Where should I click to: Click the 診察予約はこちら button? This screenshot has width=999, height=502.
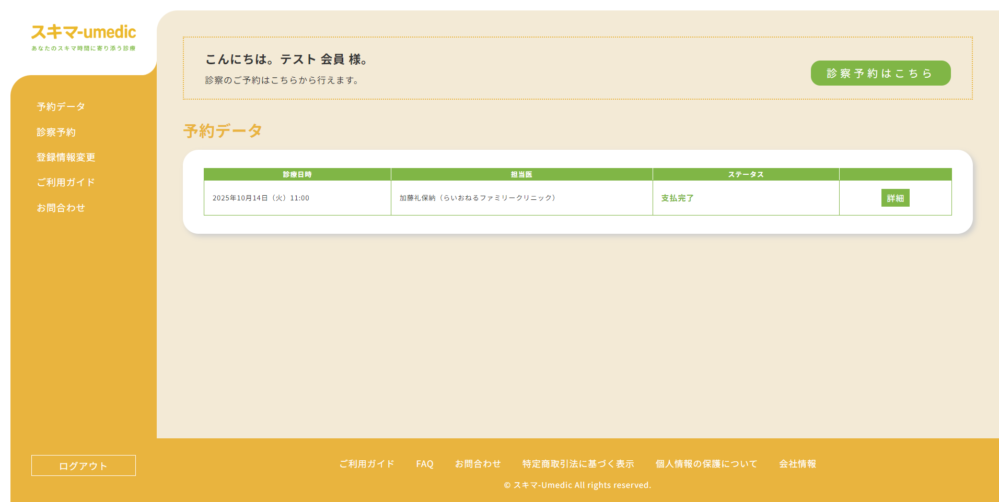pos(880,73)
